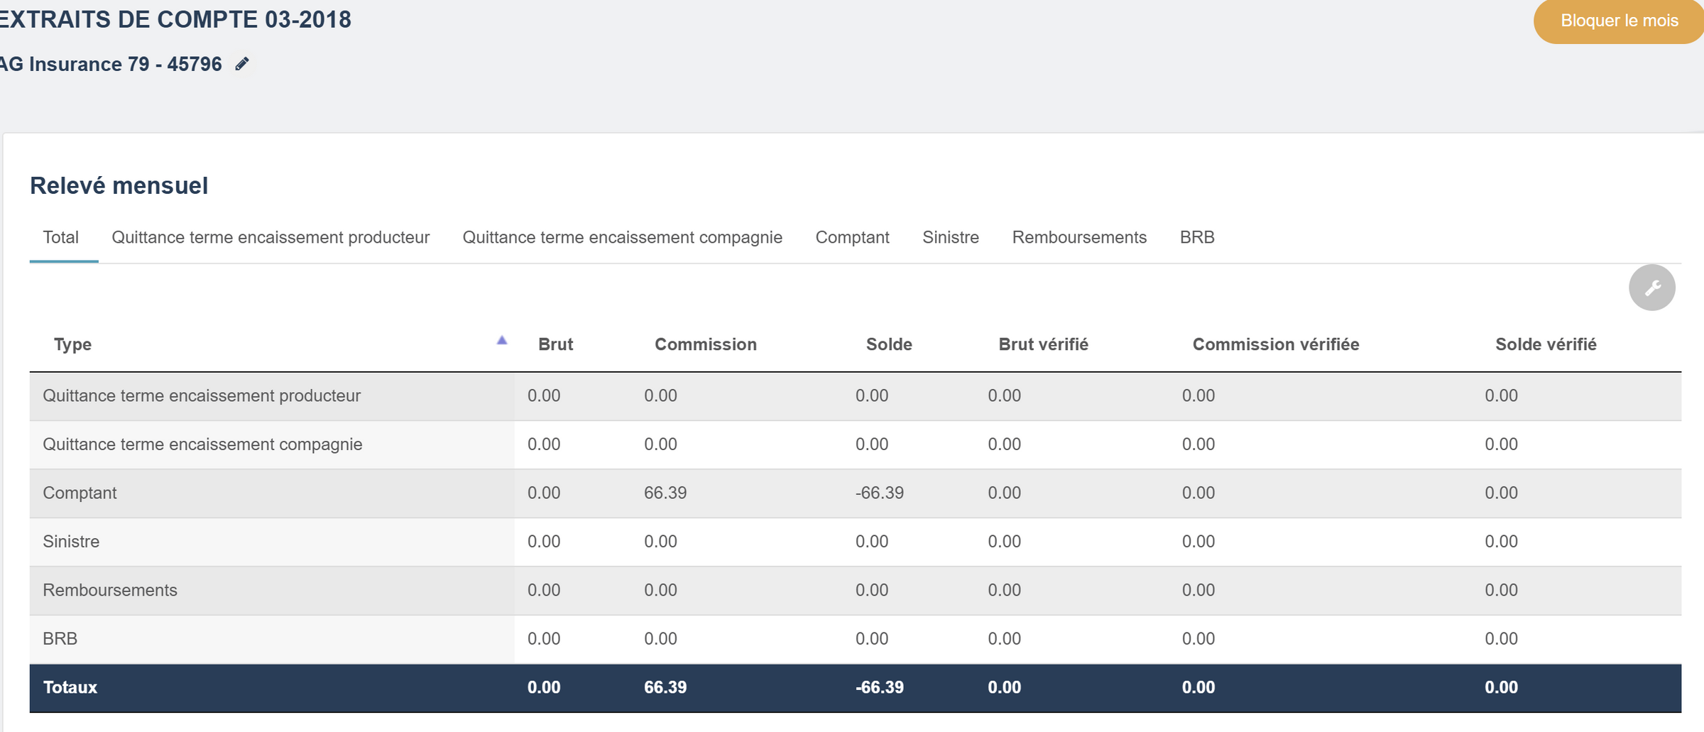The height and width of the screenshot is (732, 1704).
Task: Click the Brut vérifié value in the BRB row
Action: click(1004, 638)
